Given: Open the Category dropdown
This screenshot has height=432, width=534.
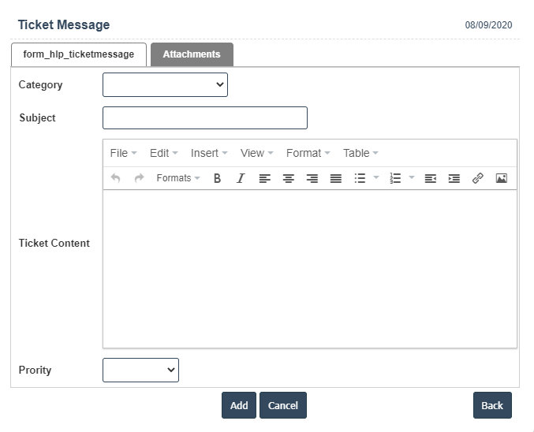Looking at the screenshot, I should coord(165,84).
